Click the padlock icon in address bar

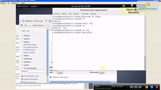[x=25, y=25]
